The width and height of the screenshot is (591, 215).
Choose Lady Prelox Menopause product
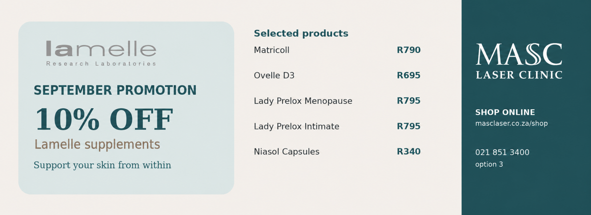click(x=303, y=101)
